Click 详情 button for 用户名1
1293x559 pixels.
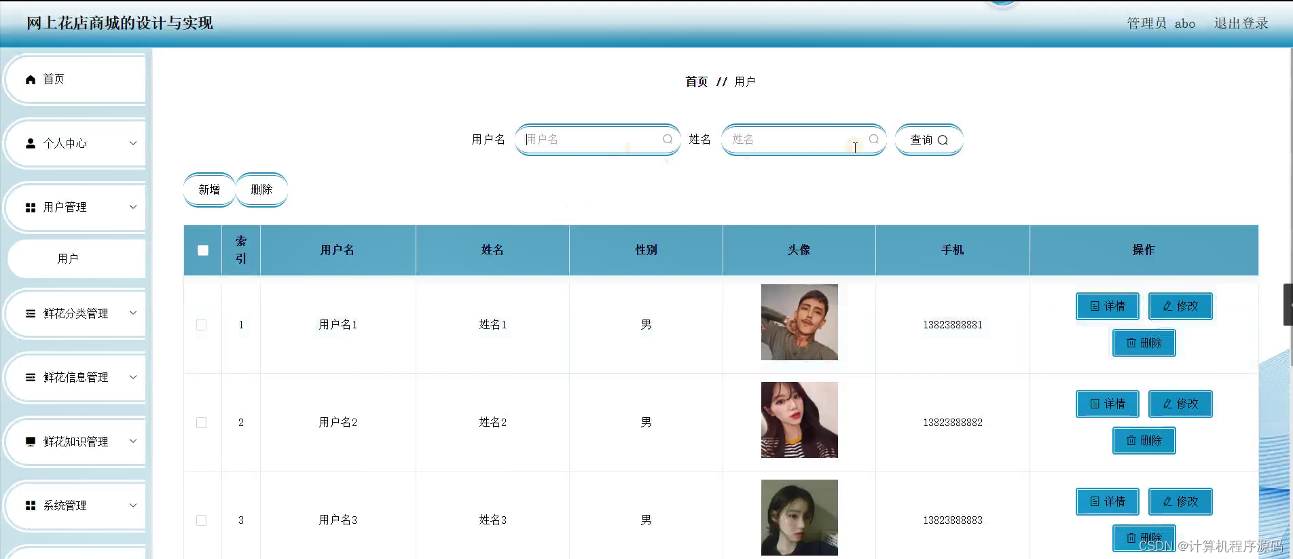[x=1108, y=306]
